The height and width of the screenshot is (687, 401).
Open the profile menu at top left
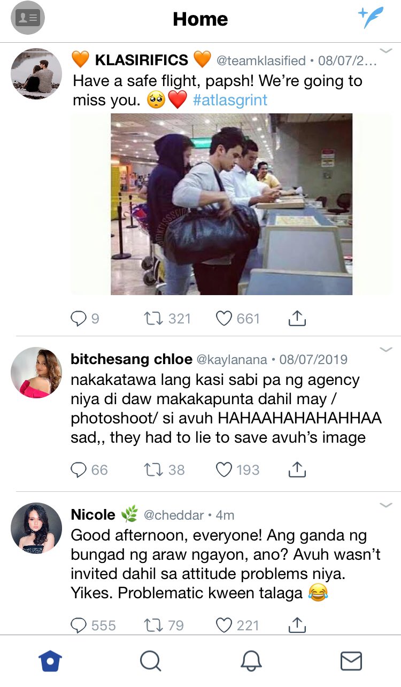tap(27, 18)
